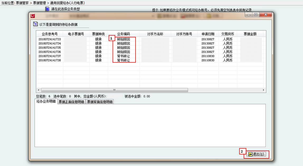Open the 票据背面信息明细 tab

(100, 102)
